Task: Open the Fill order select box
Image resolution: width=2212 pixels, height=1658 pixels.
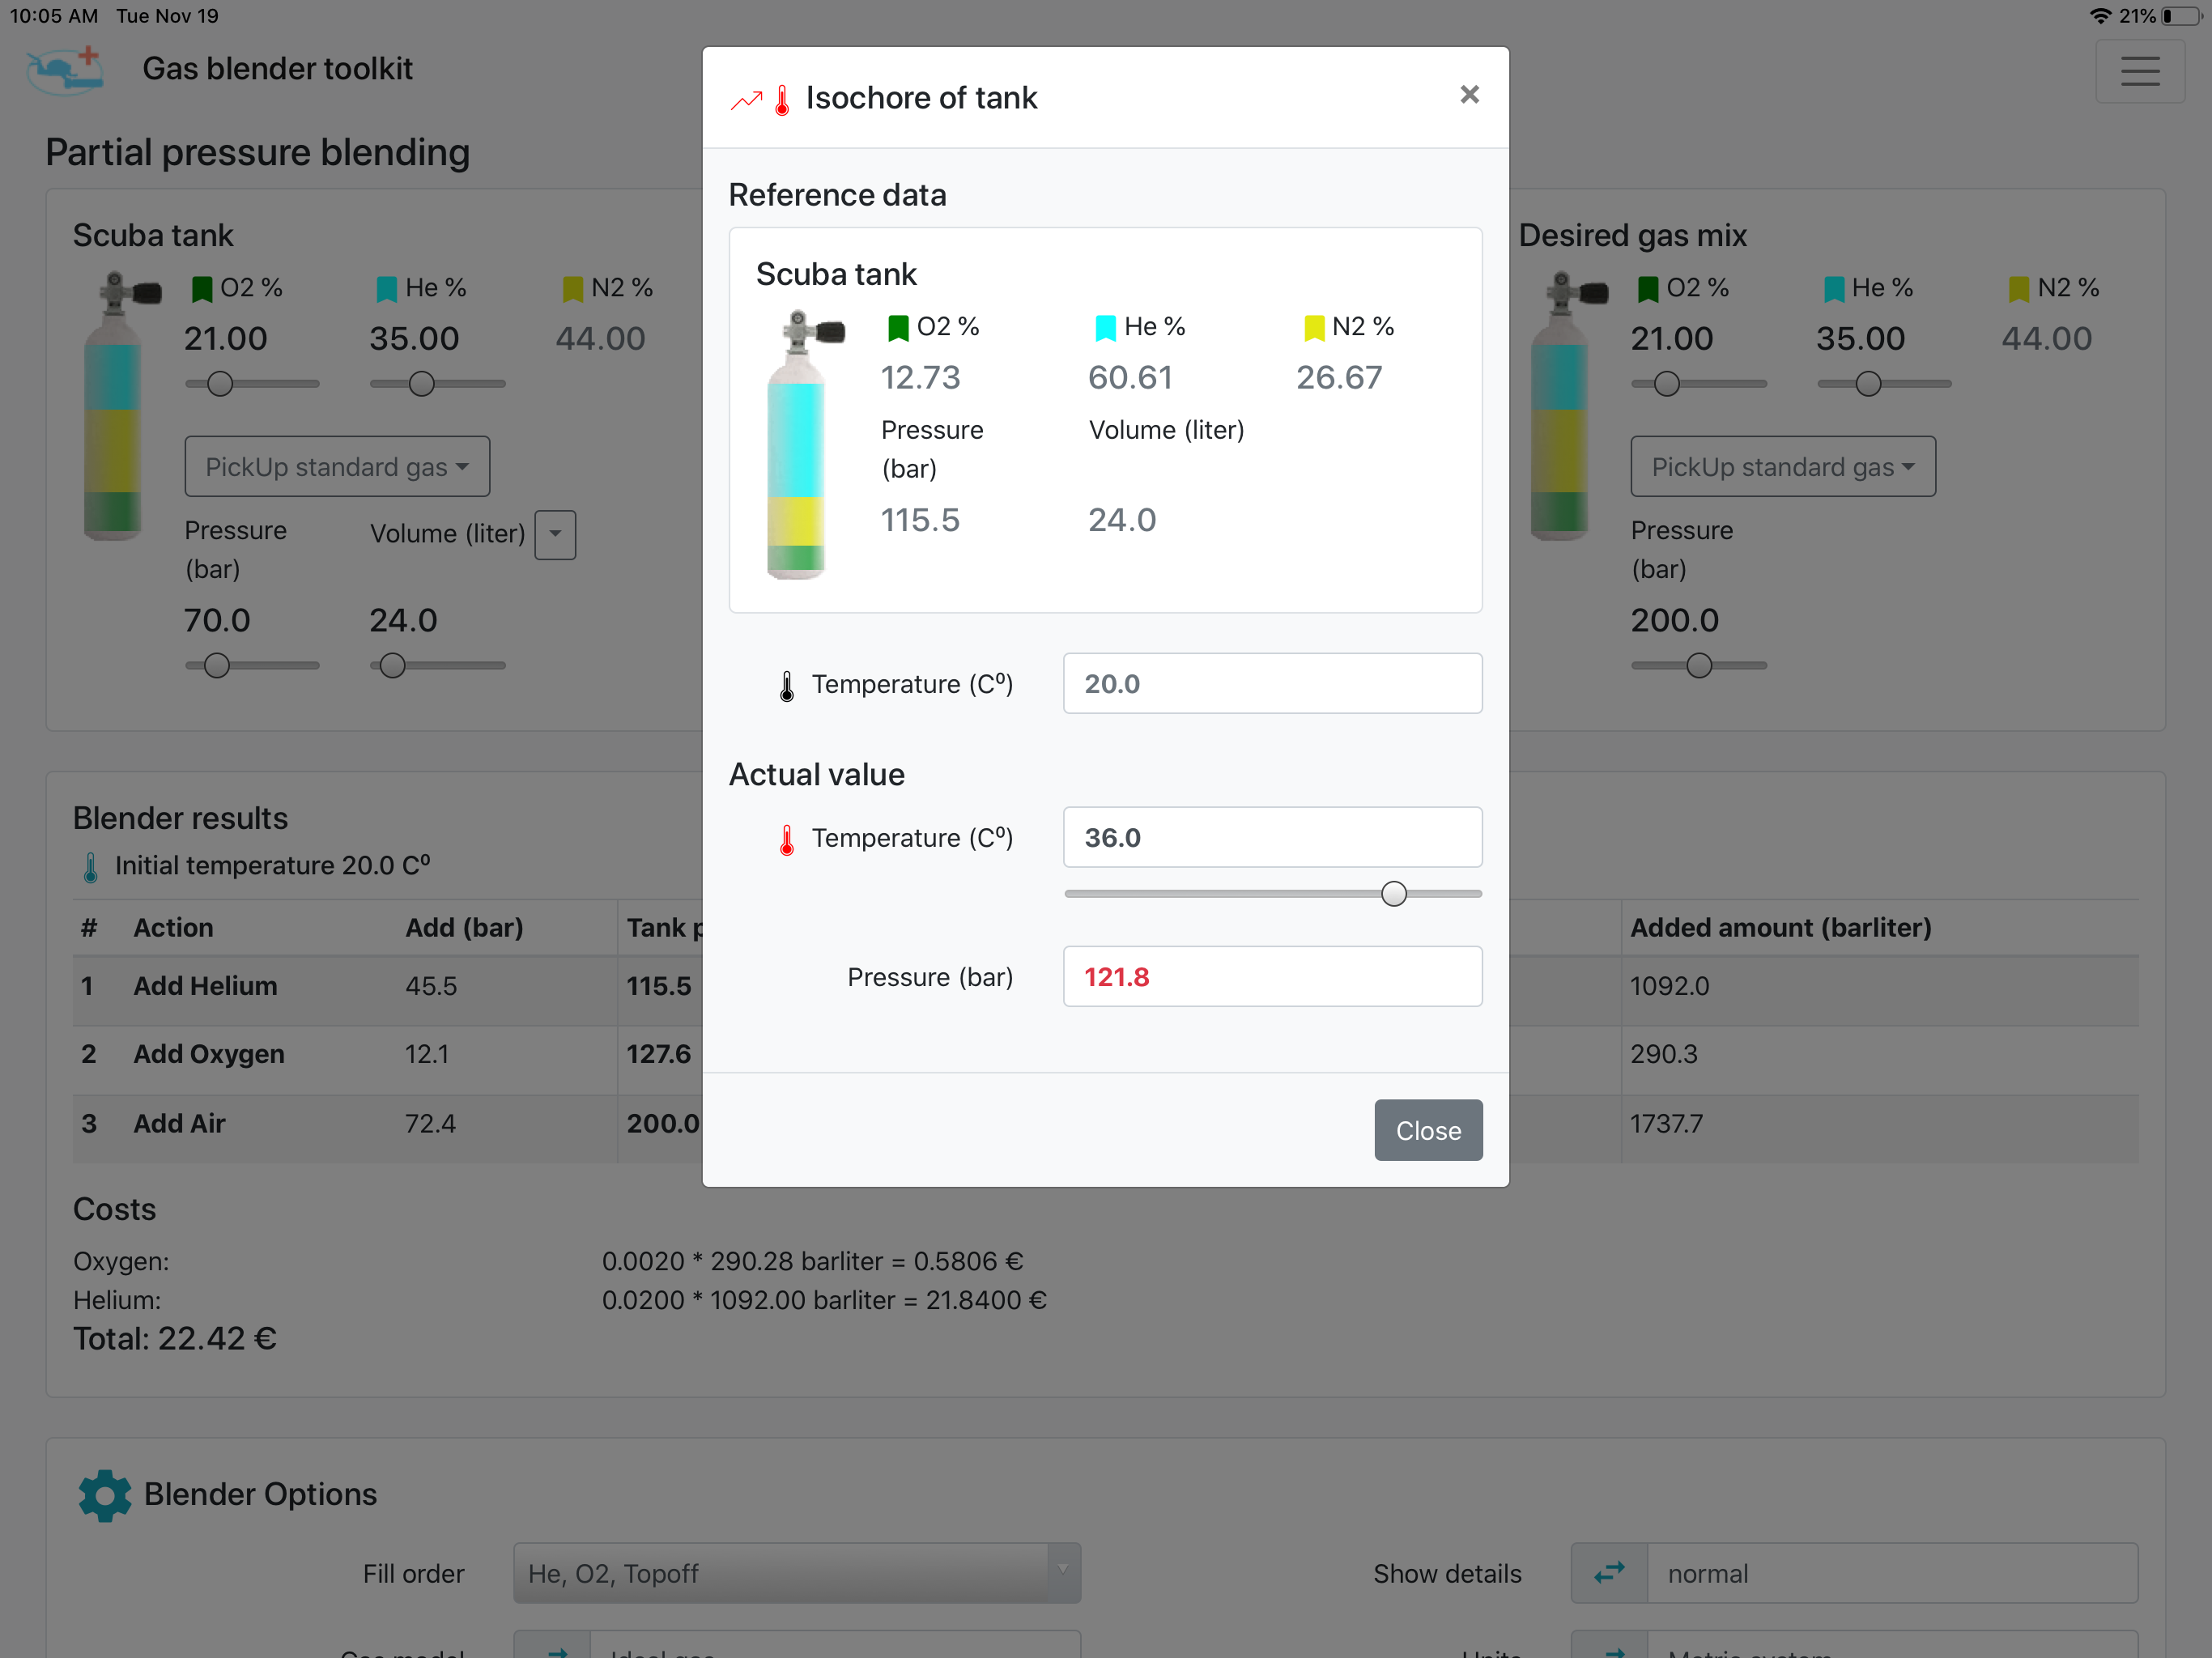Action: [796, 1573]
